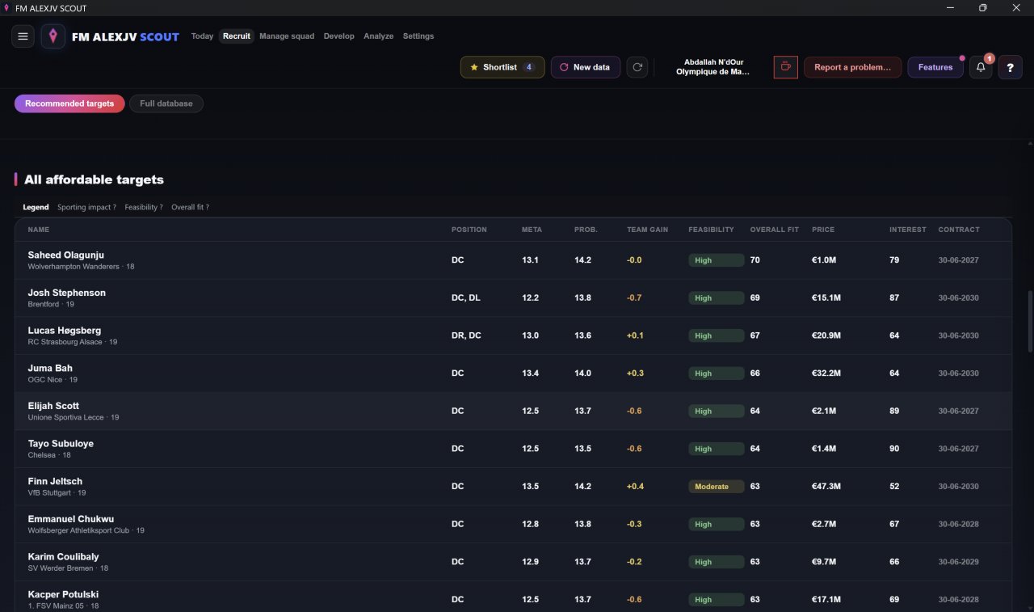Sort by the Price column header

[x=823, y=230]
